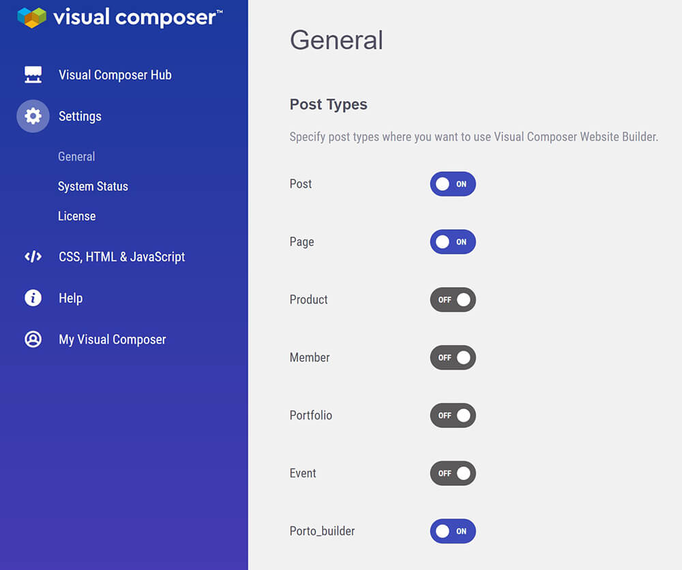Select General under Settings

coord(76,156)
